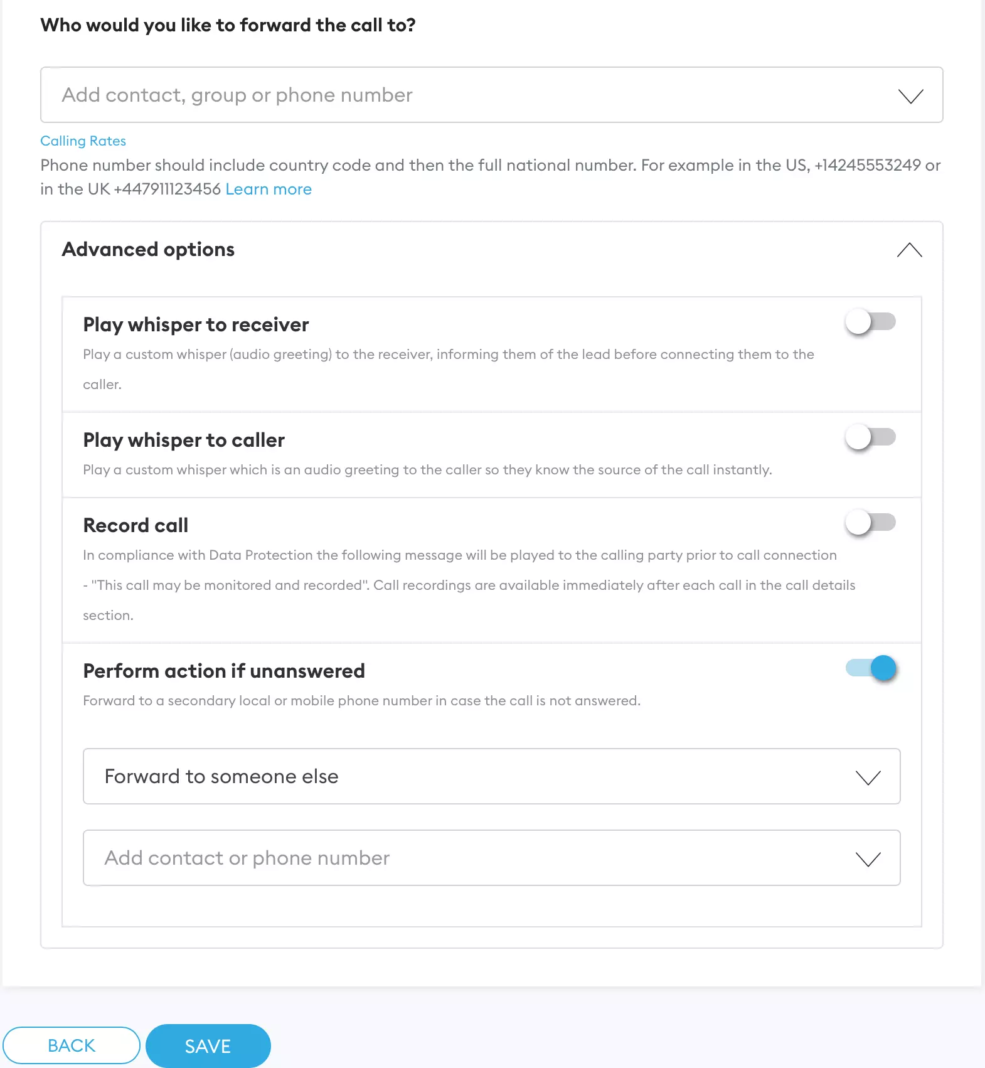The height and width of the screenshot is (1068, 985).
Task: Disable Perform action if unanswered switch
Action: (x=871, y=668)
